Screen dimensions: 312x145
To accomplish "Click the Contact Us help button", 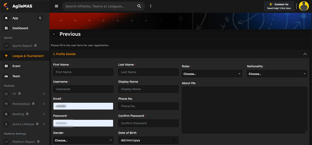I will coord(279,6).
